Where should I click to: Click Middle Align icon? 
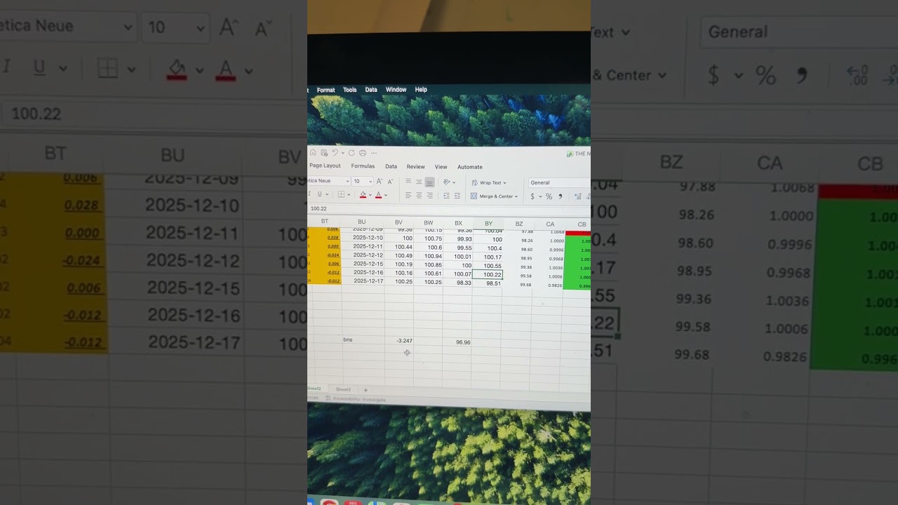(x=419, y=182)
